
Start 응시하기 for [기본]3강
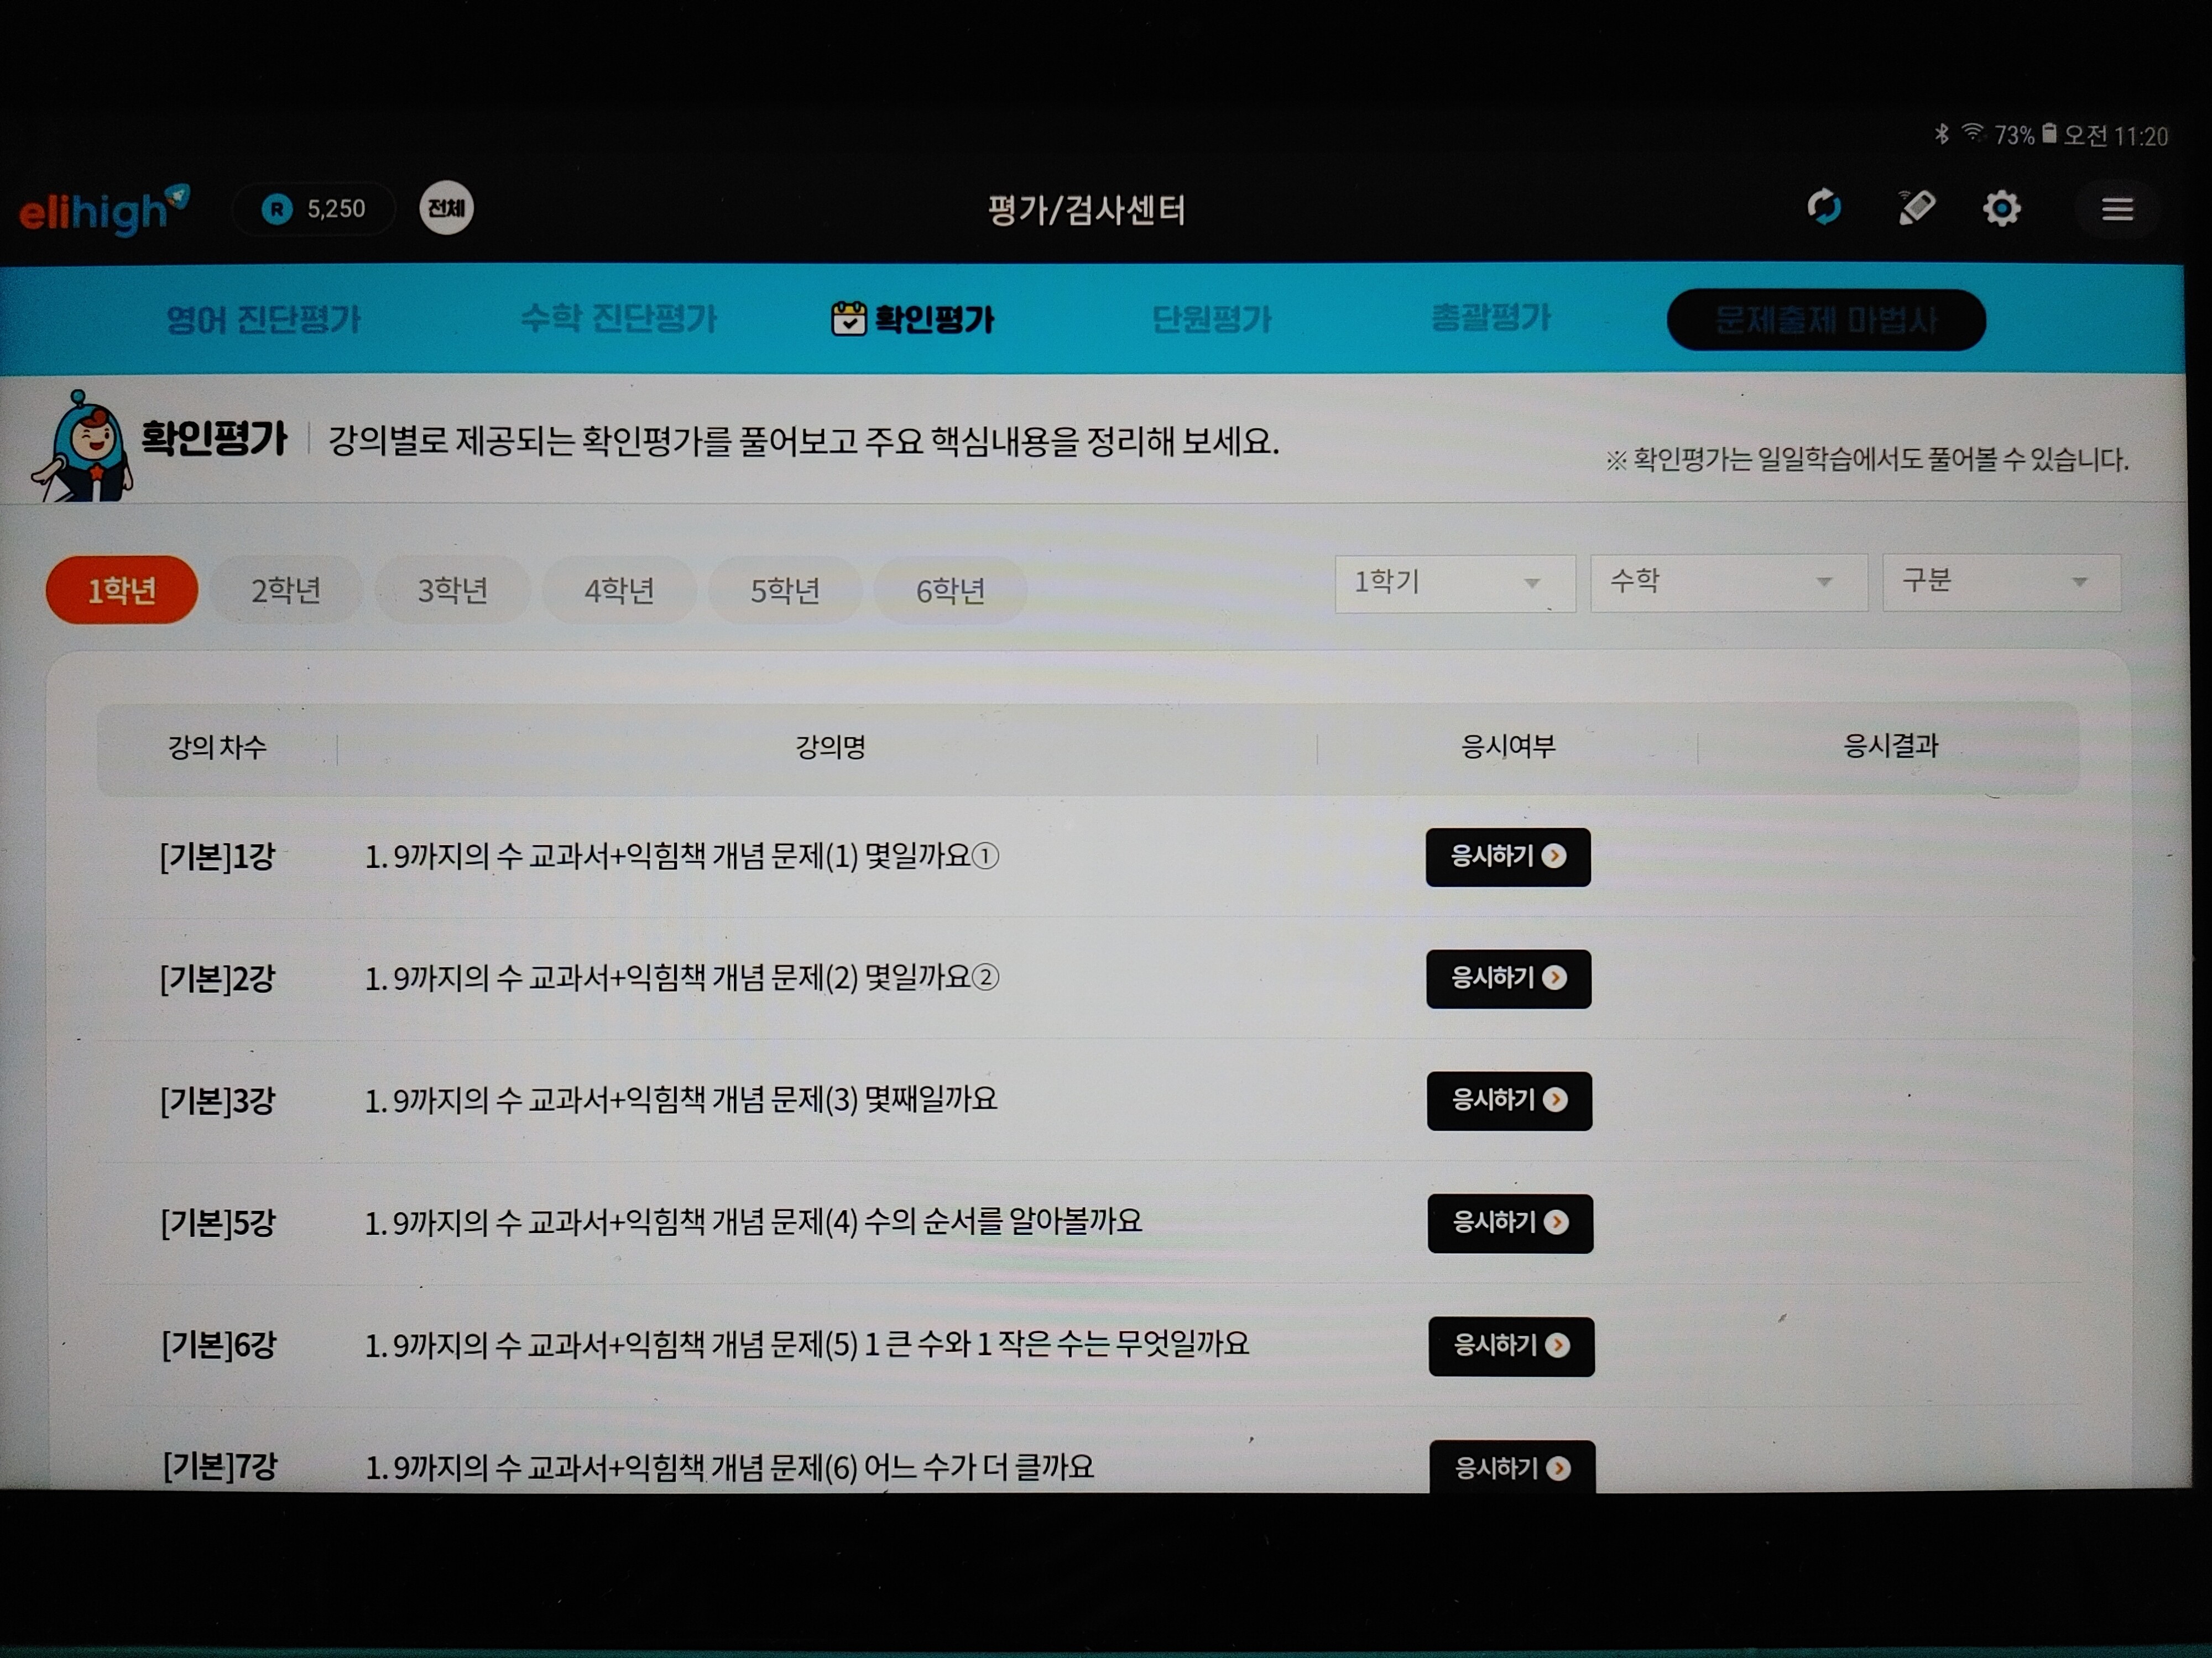[1509, 1100]
